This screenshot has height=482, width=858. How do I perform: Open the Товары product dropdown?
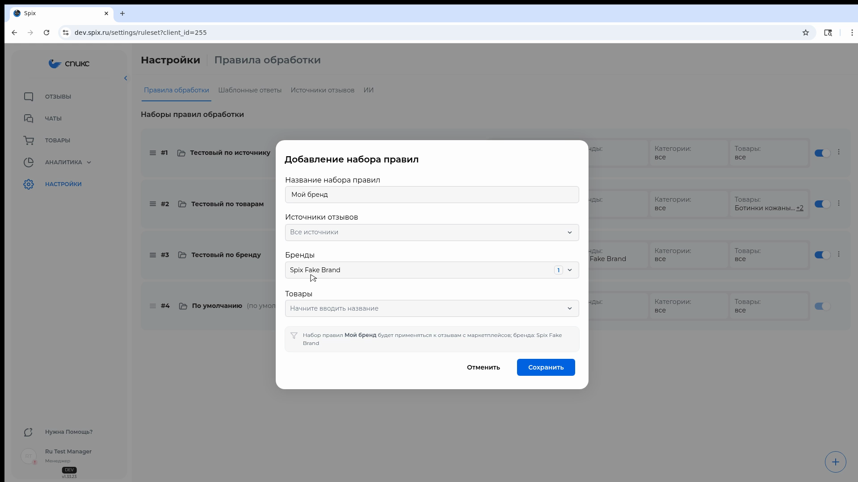pos(432,308)
